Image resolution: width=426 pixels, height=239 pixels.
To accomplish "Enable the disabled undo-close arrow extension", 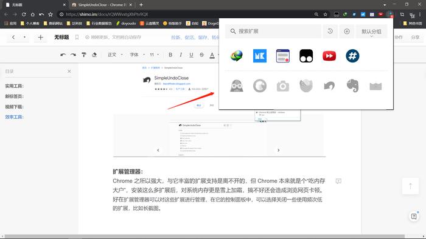I will tap(329, 86).
